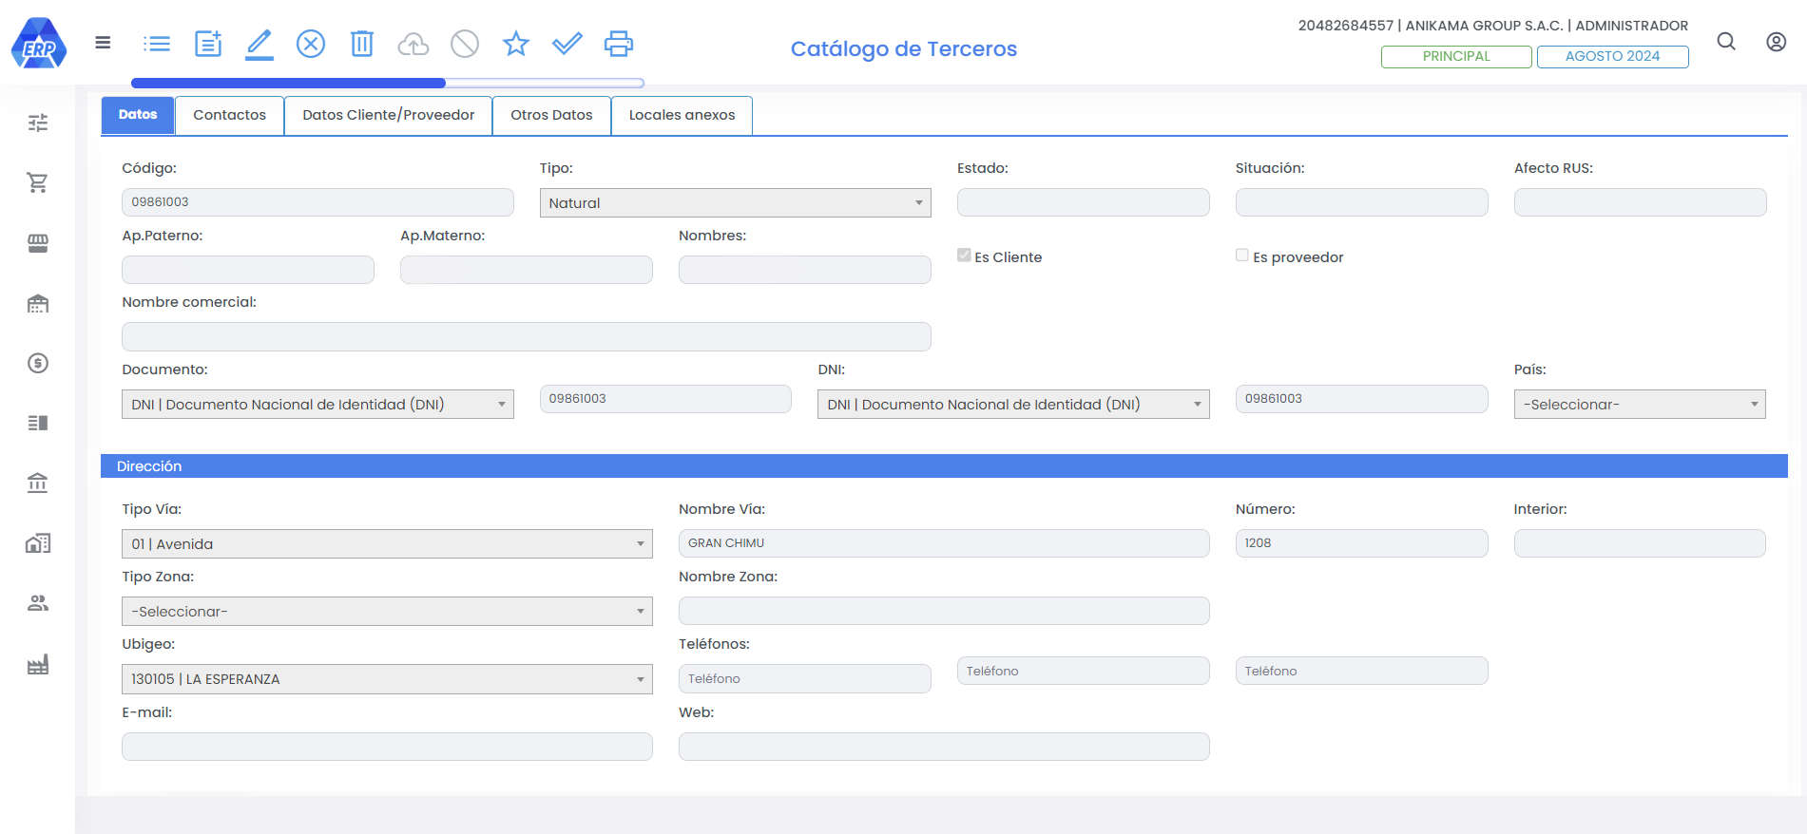Click the ERP logo icon
The width and height of the screenshot is (1807, 834).
tap(39, 44)
